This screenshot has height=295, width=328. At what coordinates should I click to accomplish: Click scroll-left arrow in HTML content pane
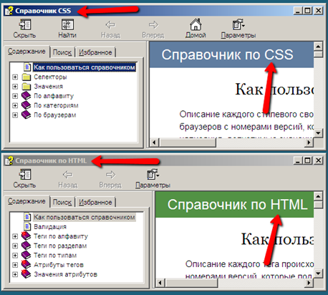click(x=160, y=283)
